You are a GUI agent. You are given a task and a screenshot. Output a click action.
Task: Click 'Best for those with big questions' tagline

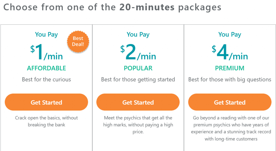(x=230, y=80)
